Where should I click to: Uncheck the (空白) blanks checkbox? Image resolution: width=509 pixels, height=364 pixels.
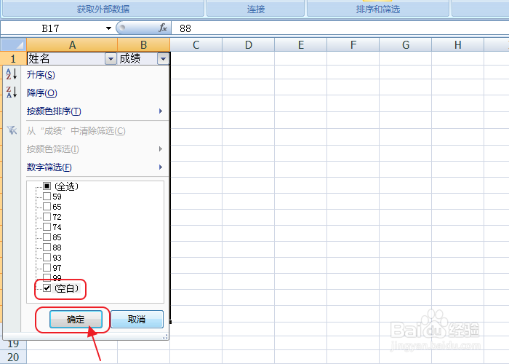(47, 288)
